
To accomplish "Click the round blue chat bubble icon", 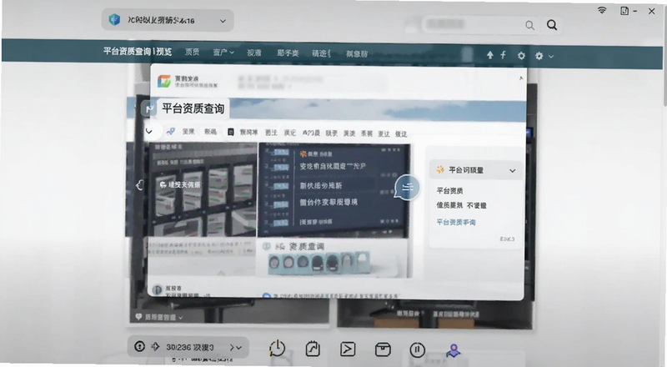I will pos(407,188).
